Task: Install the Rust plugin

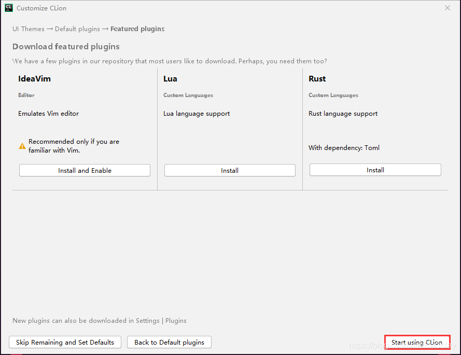Action: pos(375,170)
